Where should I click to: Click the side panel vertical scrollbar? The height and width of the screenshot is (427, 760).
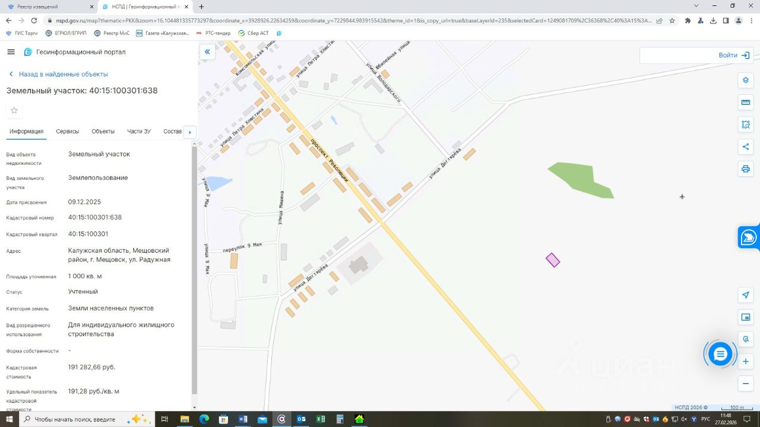194,270
